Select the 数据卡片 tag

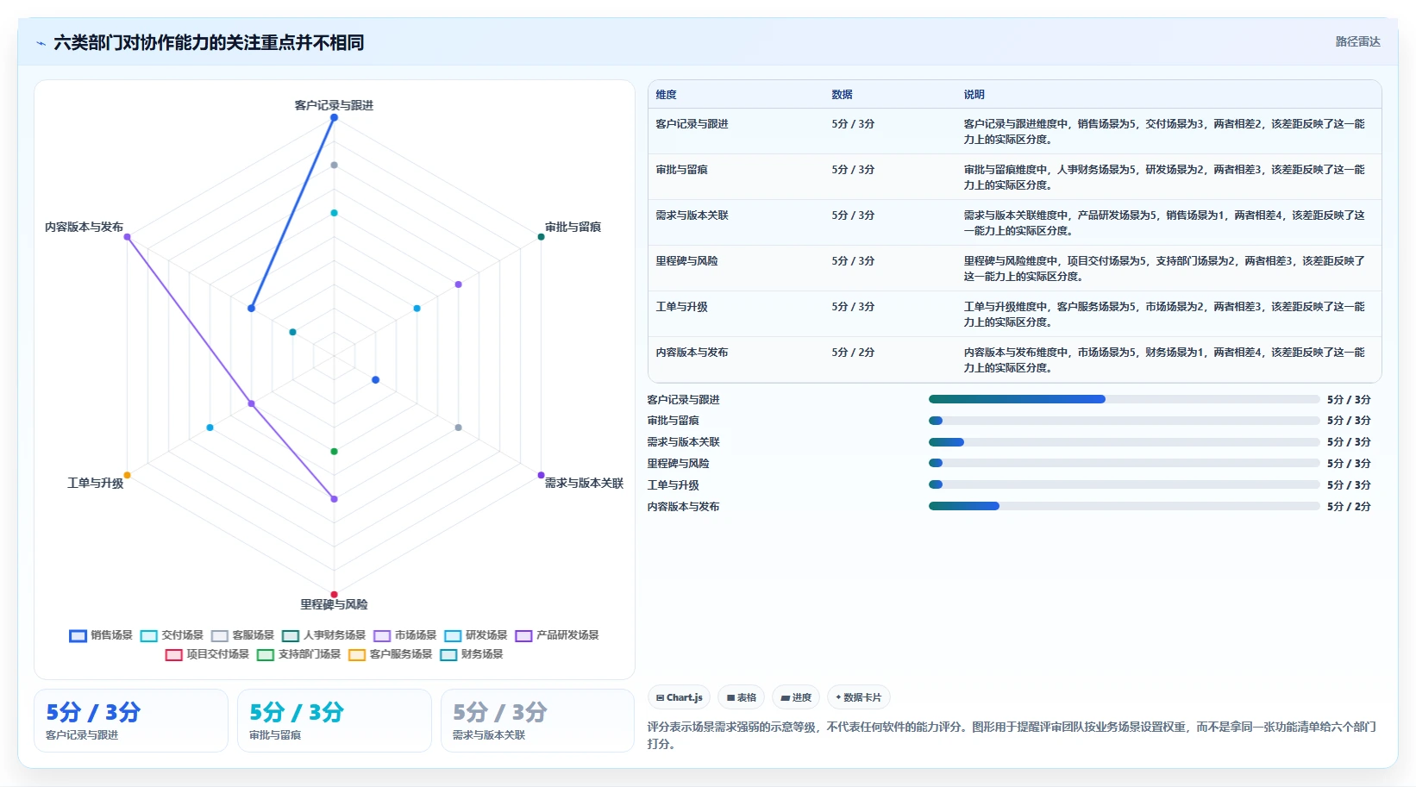[858, 697]
